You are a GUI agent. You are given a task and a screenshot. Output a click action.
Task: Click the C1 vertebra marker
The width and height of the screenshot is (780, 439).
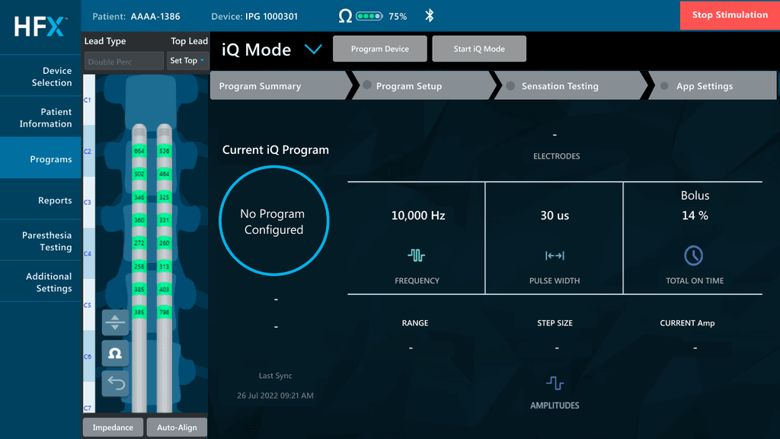(88, 100)
